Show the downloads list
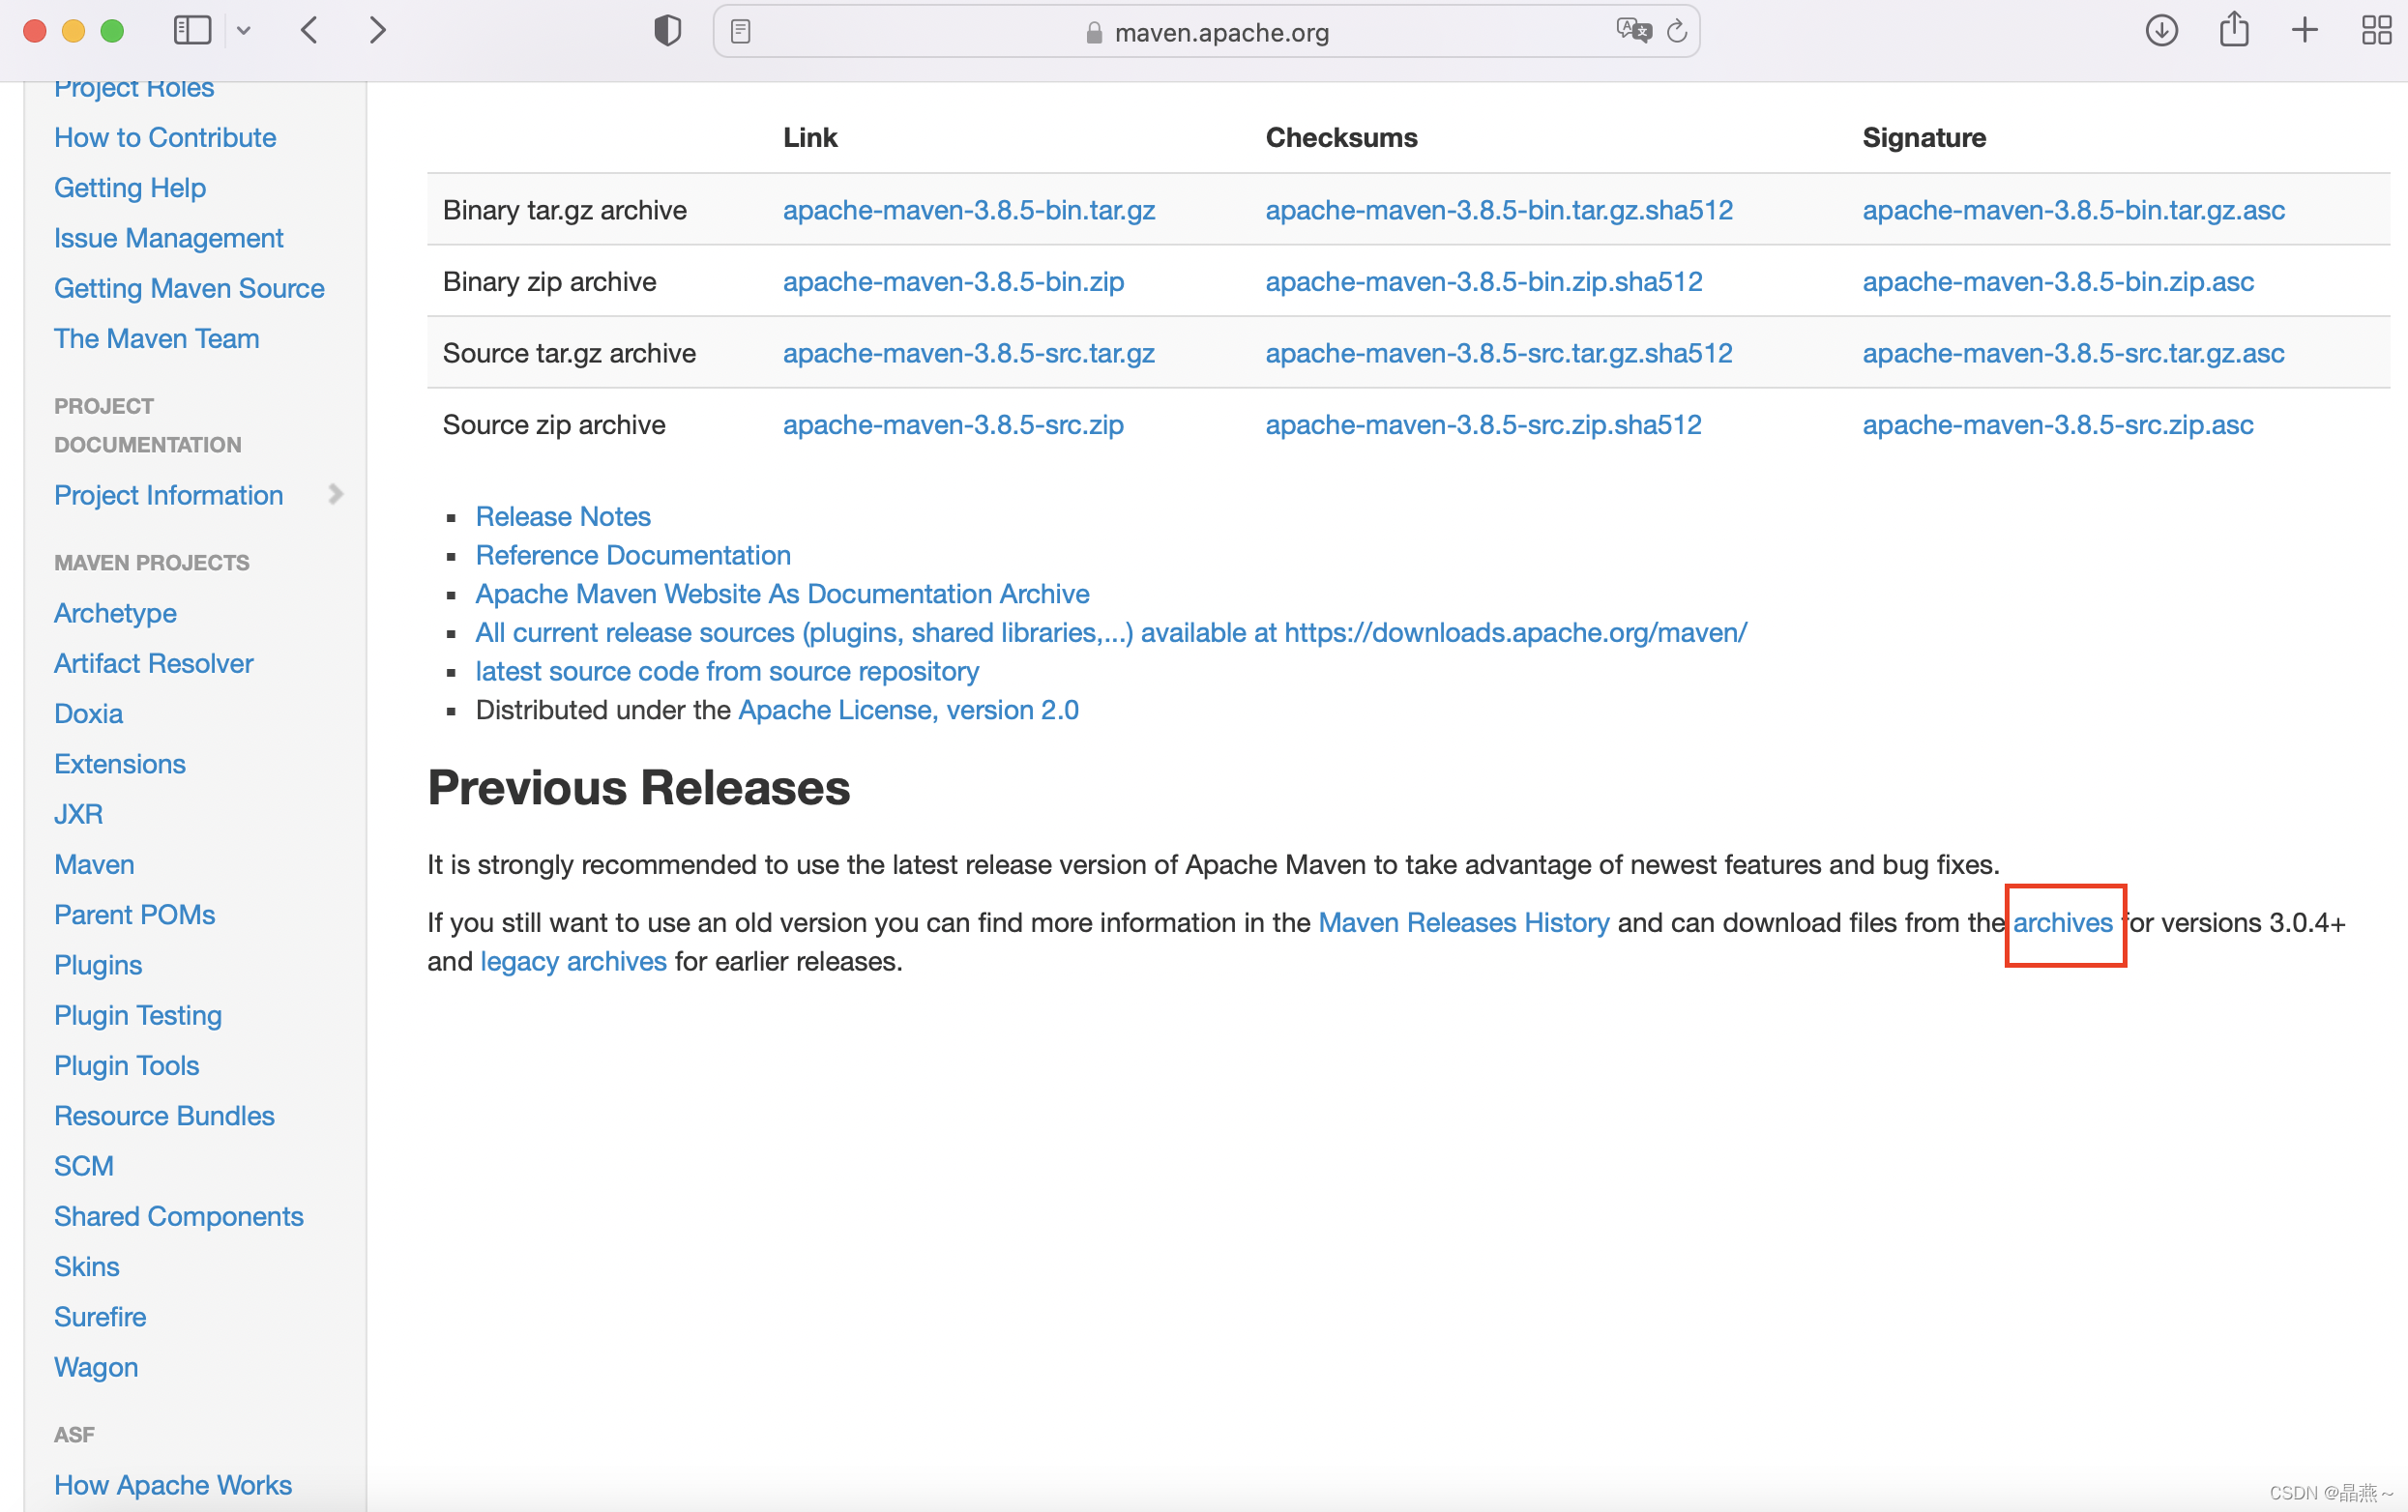 (2161, 31)
